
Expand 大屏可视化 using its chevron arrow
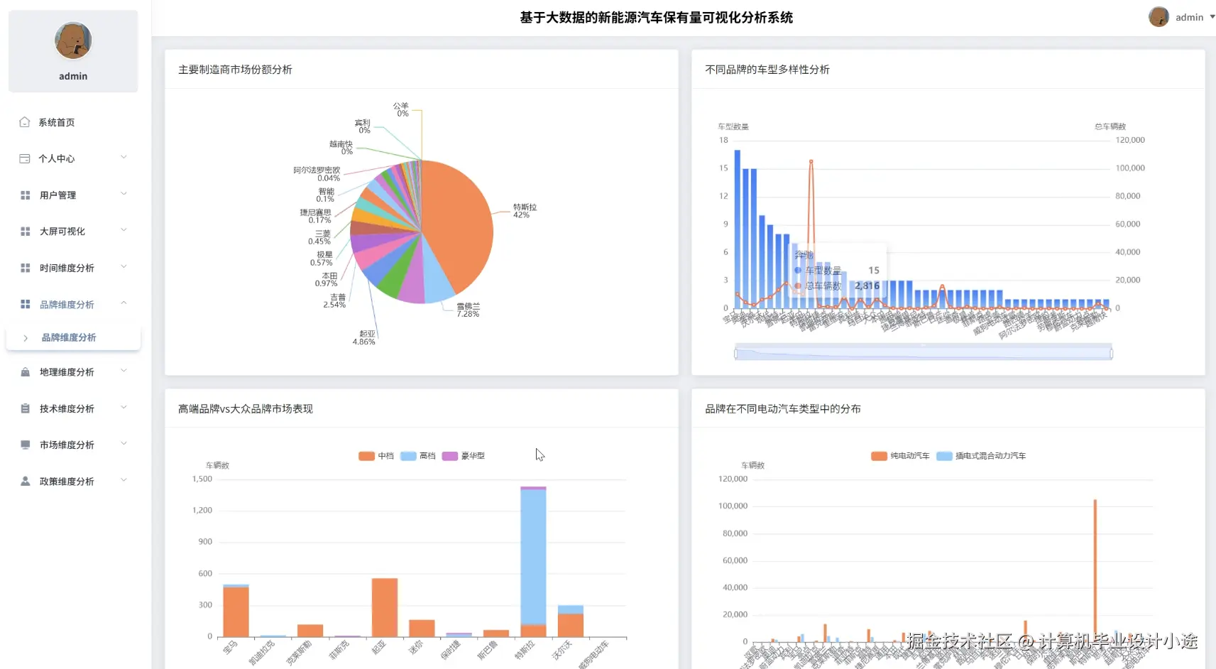(x=124, y=230)
